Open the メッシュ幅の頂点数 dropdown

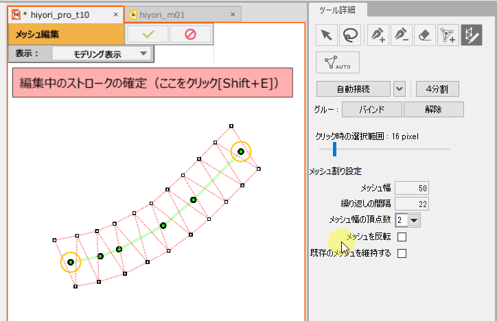point(415,220)
